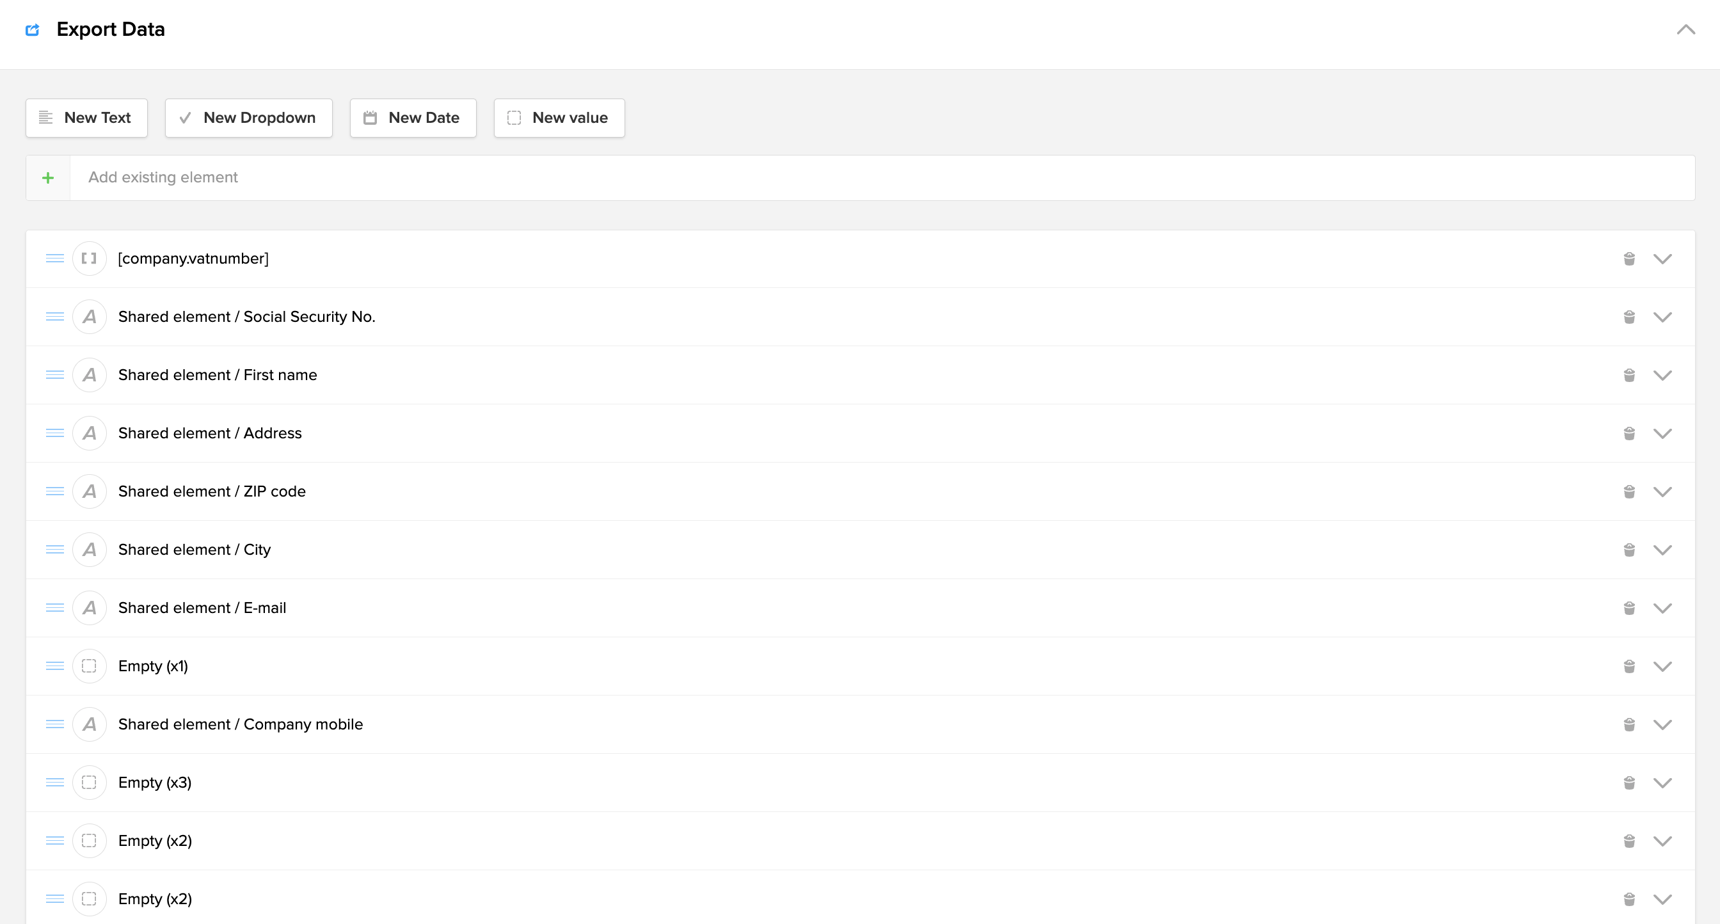Viewport: 1720px width, 924px height.
Task: Click the text type icon beside Address
Action: [x=90, y=433]
